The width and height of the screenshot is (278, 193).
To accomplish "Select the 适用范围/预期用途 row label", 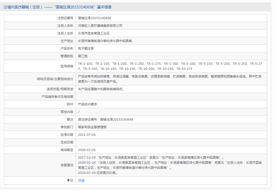I will tap(60, 89).
